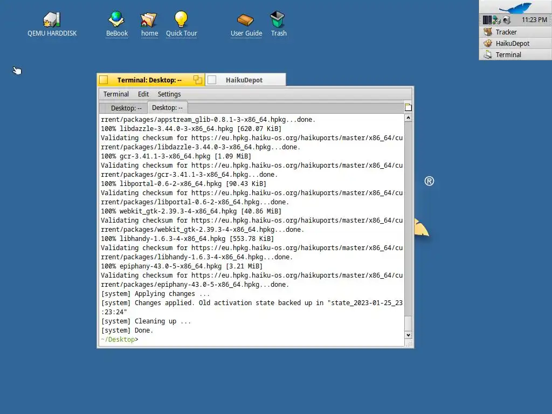Open the Terminal menu
552x414 pixels.
116,94
